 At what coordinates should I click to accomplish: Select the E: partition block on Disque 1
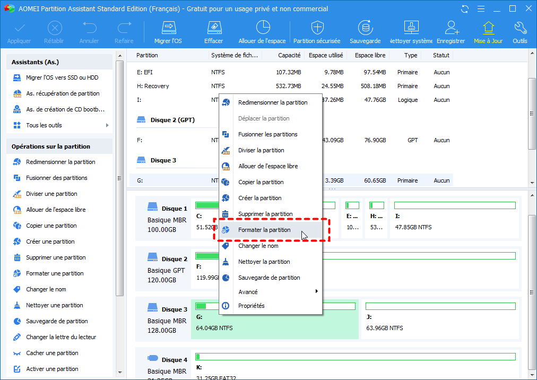[352, 218]
